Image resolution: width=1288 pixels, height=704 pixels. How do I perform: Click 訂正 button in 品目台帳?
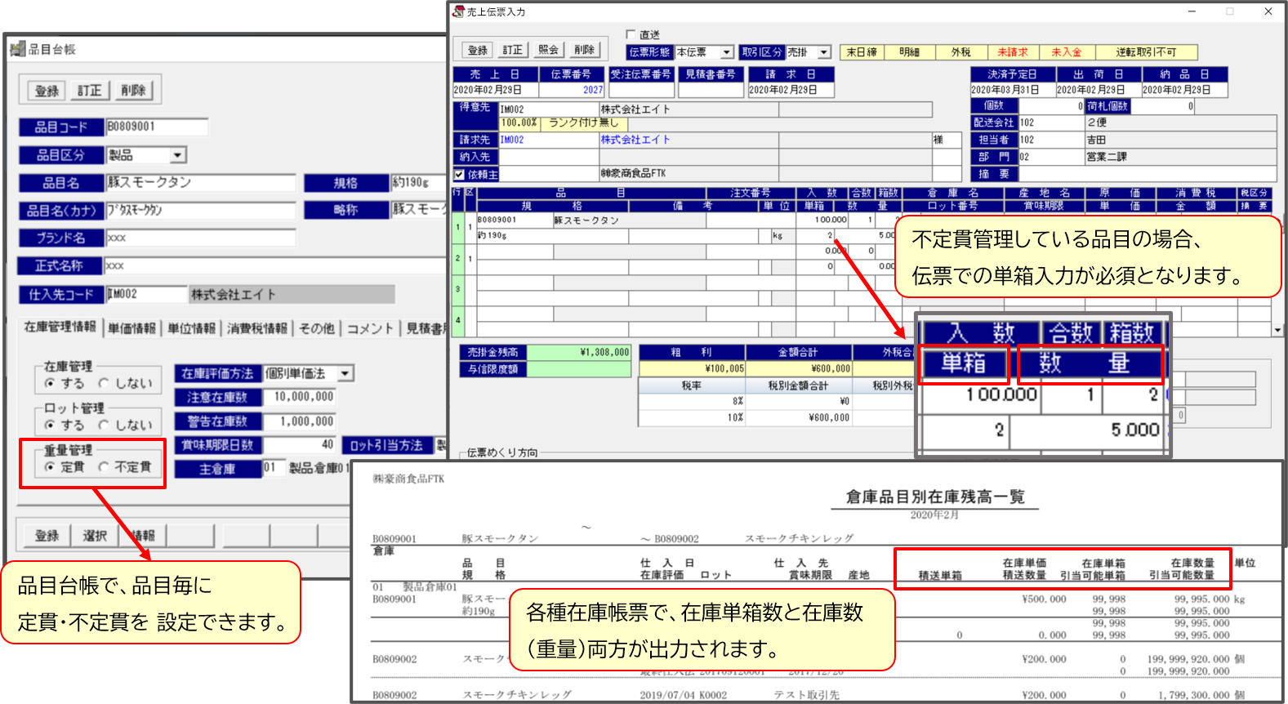pos(90,91)
